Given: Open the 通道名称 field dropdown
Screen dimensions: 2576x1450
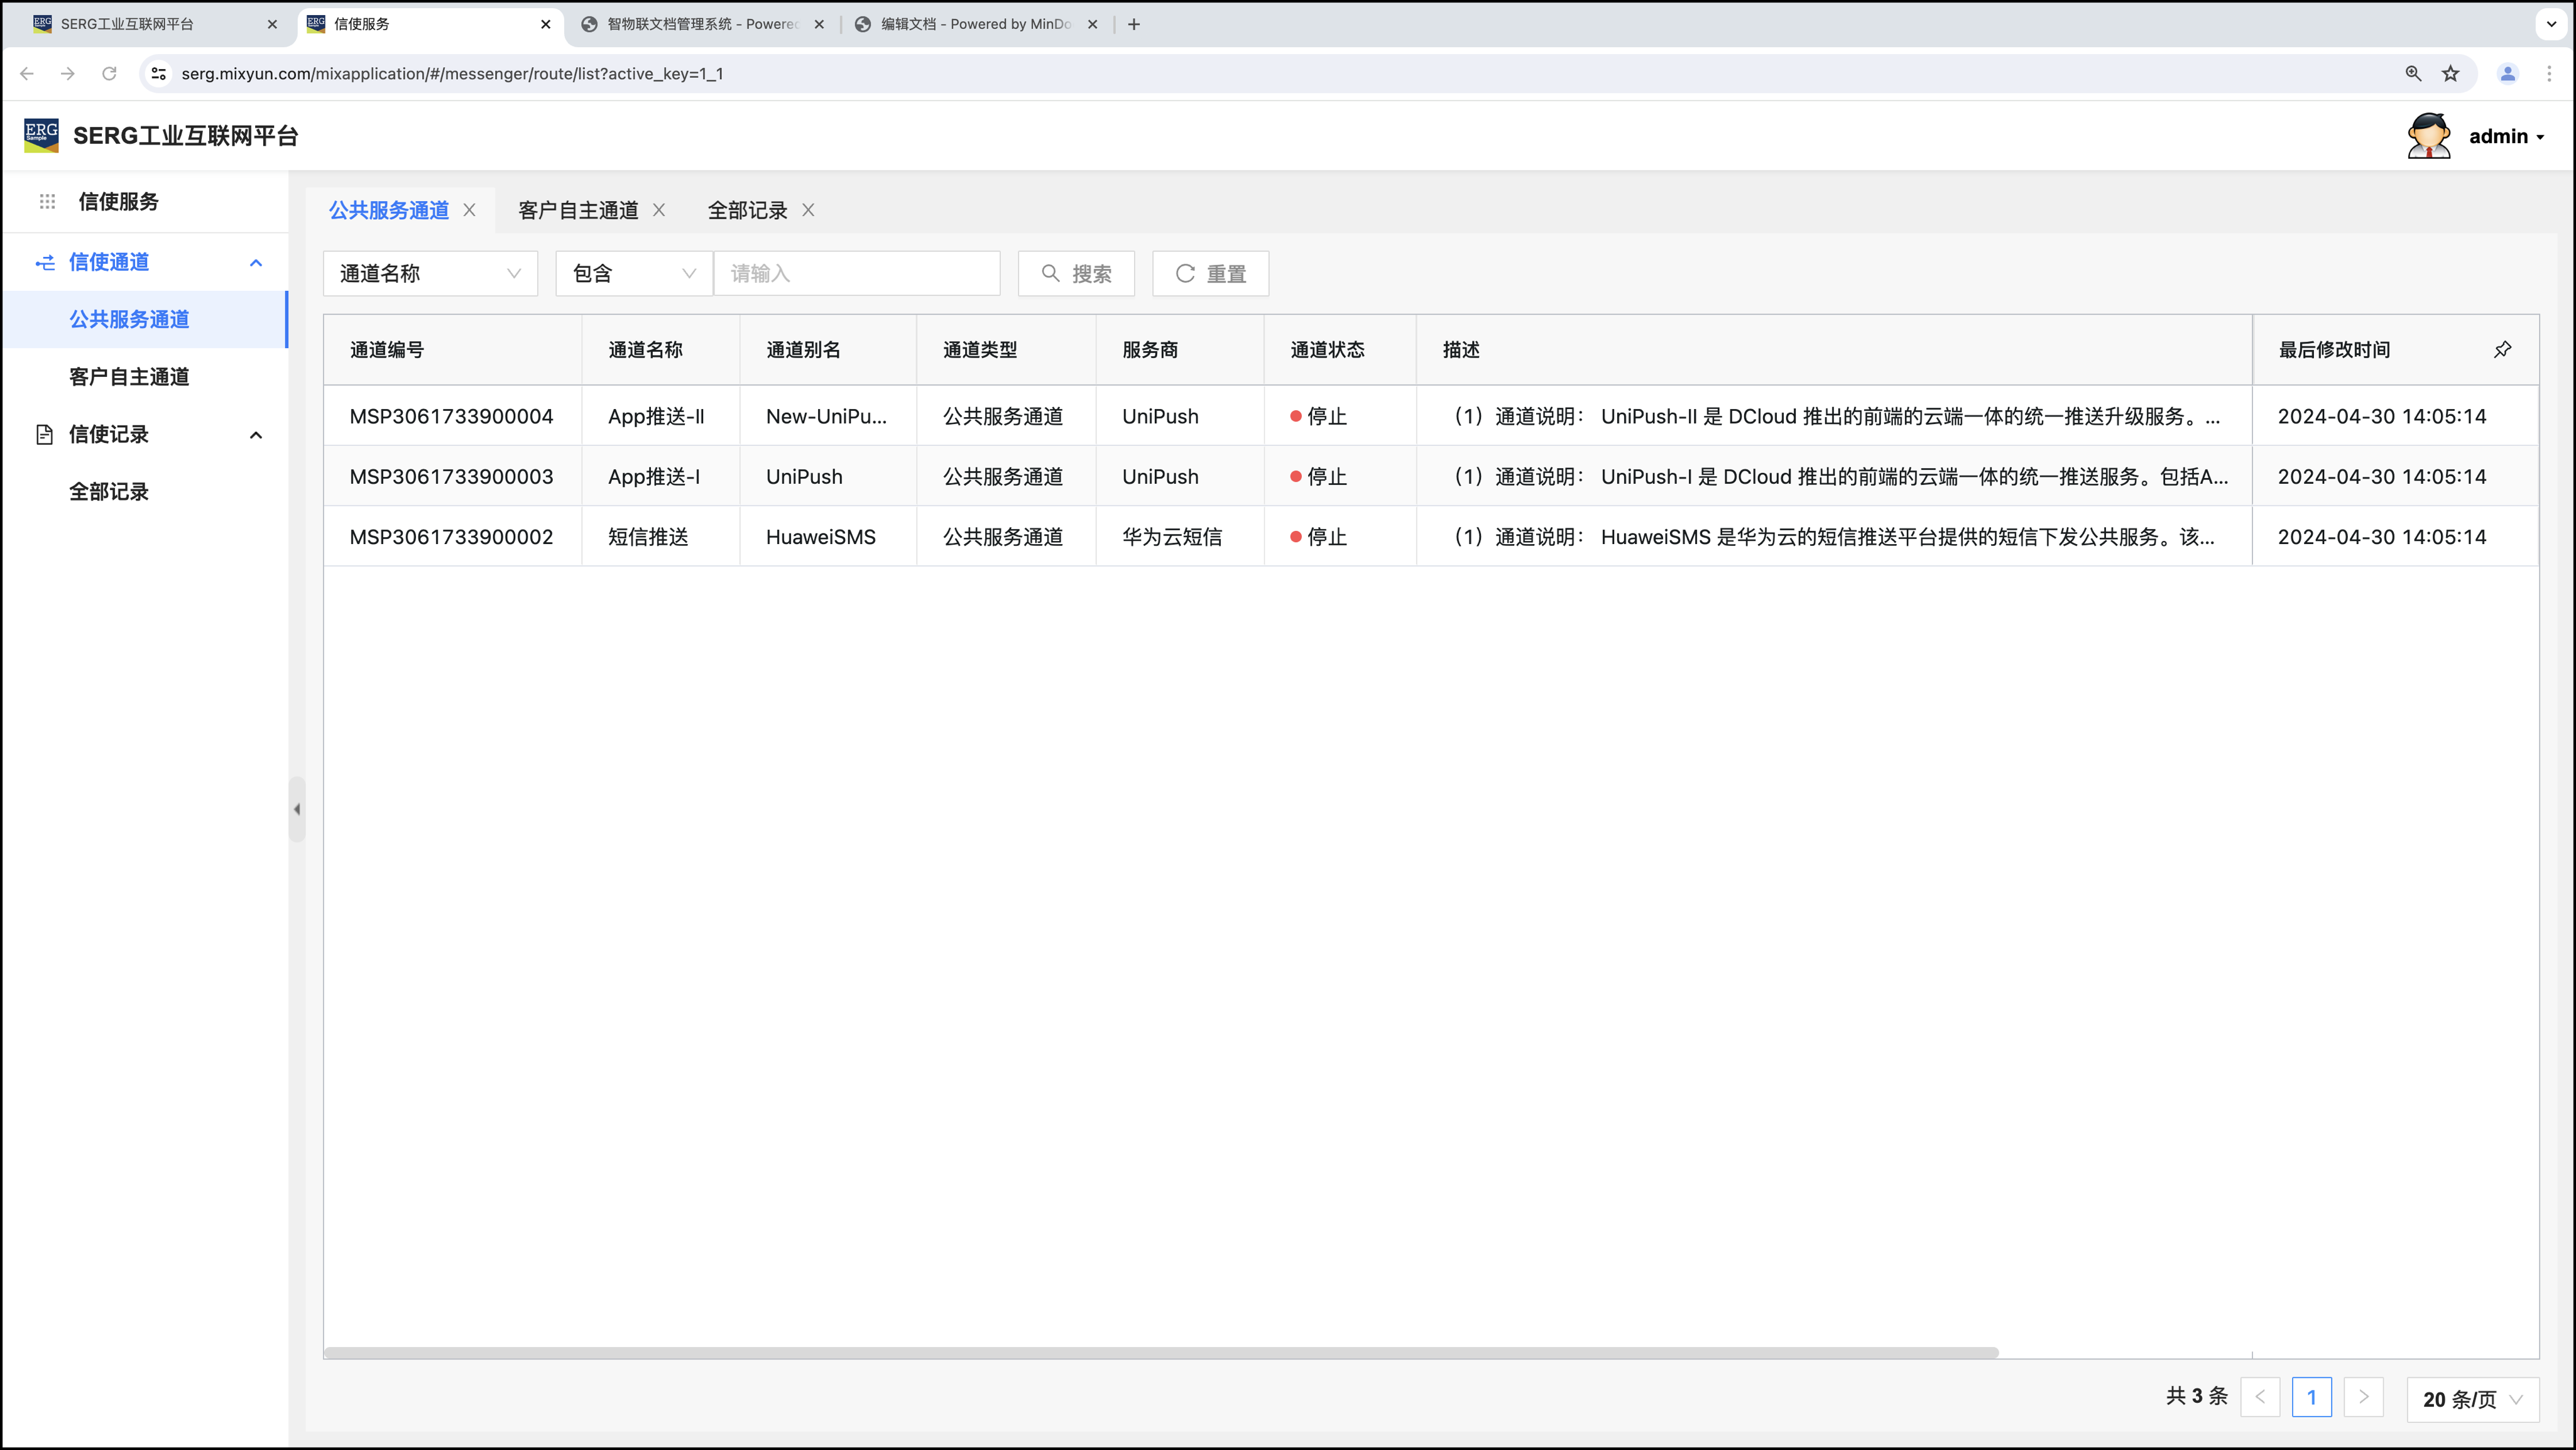Looking at the screenshot, I should (430, 273).
